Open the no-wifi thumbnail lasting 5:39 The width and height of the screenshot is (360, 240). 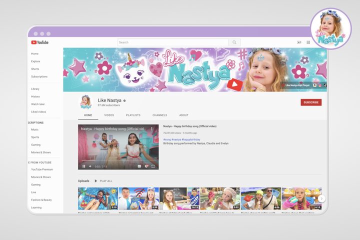pyautogui.click(x=138, y=198)
